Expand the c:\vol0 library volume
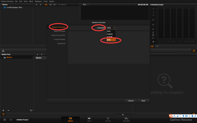Viewport: 197px width, 123px height. (x=2, y=8)
